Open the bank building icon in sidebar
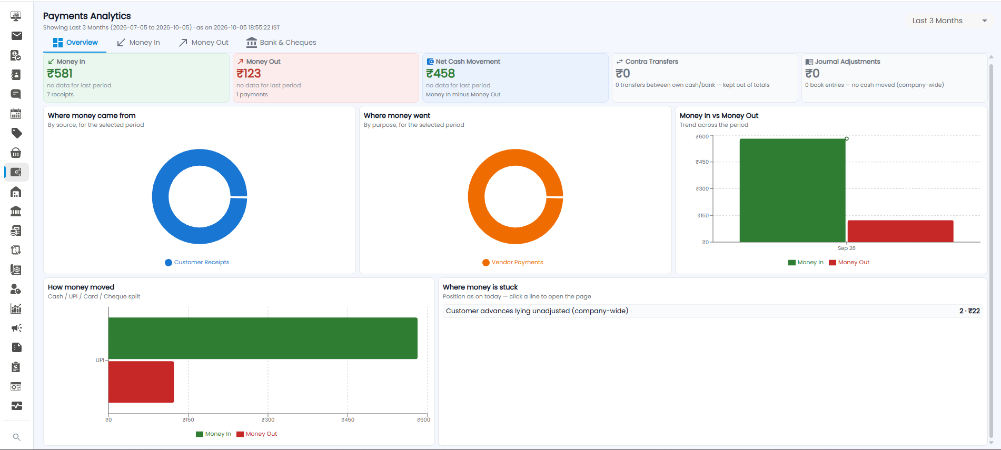The height and width of the screenshot is (450, 1001). pos(16,211)
